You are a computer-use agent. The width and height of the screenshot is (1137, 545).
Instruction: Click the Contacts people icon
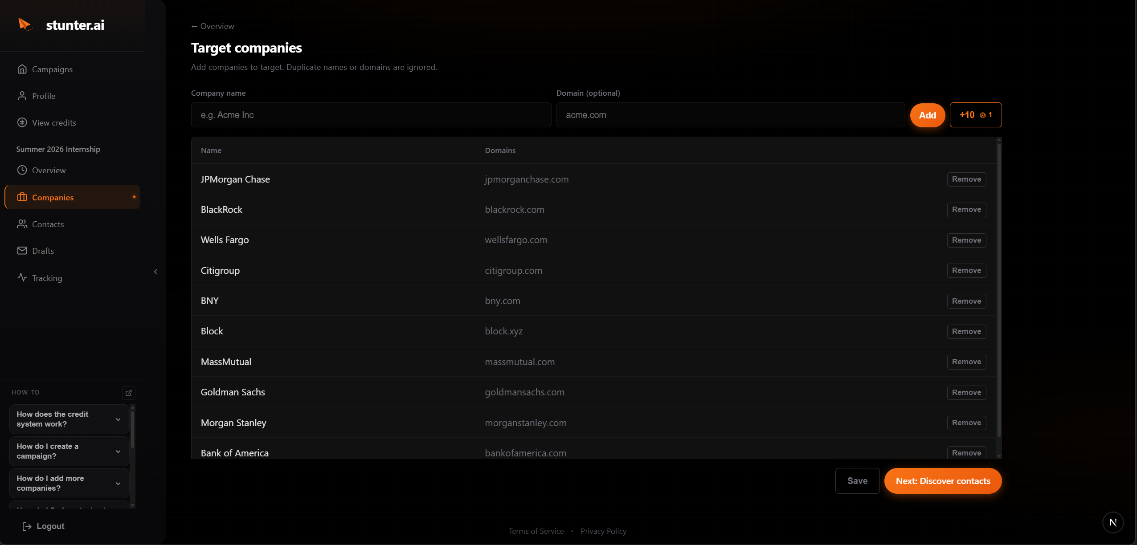coord(22,224)
